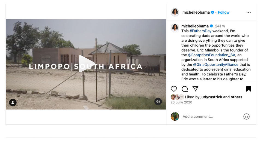Screen dimensions: 260x146
Task: Show list of others who liked
Action: click(x=237, y=97)
